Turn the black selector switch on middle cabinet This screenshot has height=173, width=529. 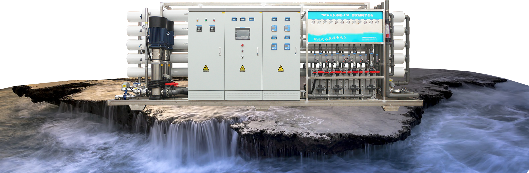click(x=242, y=57)
